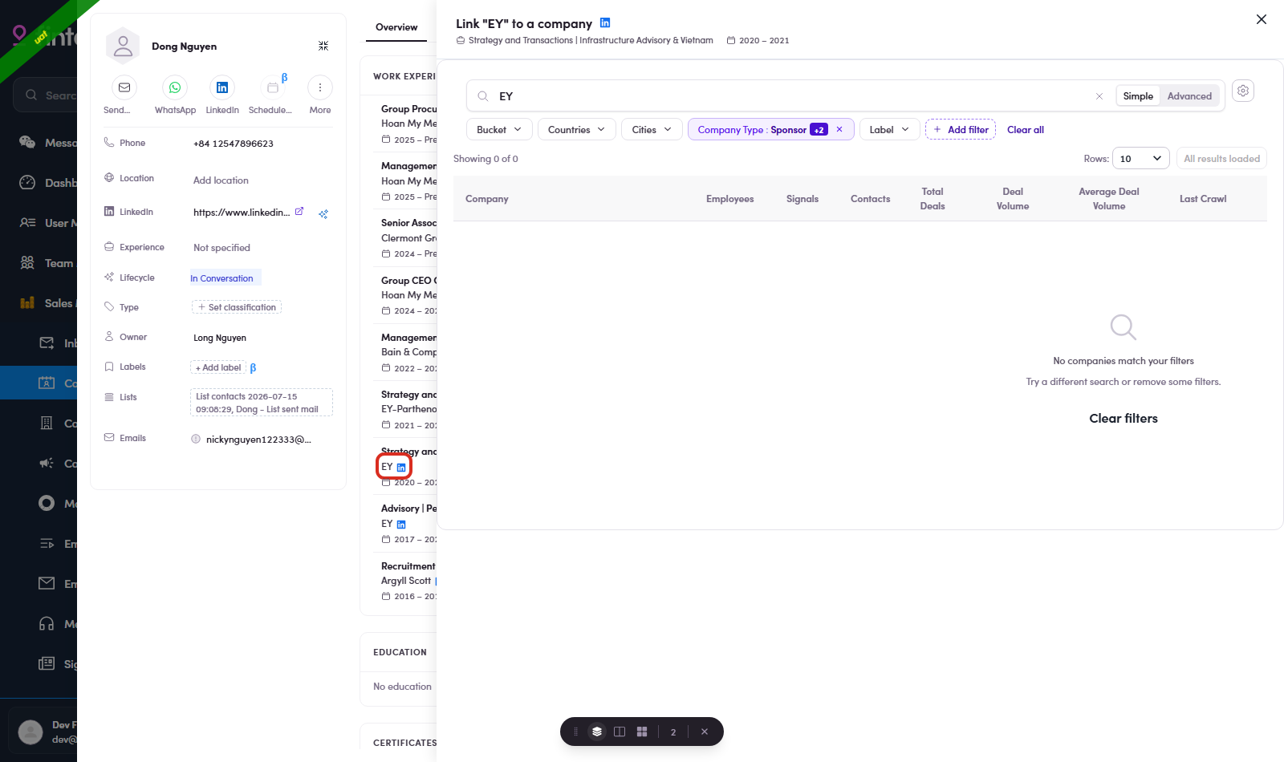Click Add label button
The image size is (1284, 762).
[x=218, y=367]
